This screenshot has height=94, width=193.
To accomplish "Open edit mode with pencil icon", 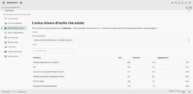I will coord(186,3).
